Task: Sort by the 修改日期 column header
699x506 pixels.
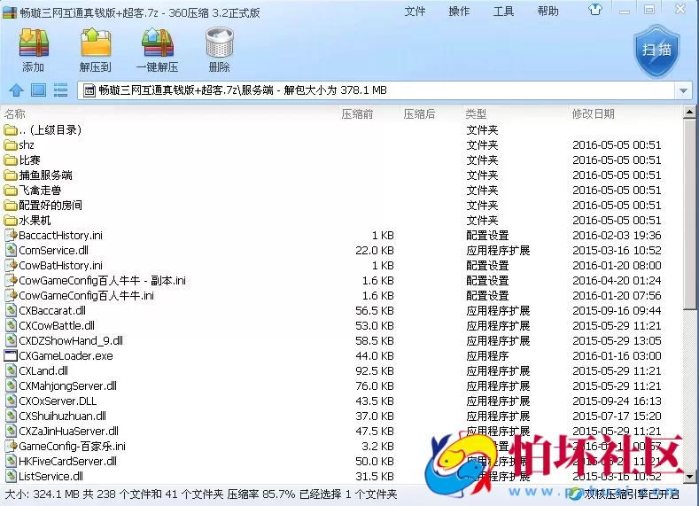Action: (x=594, y=114)
